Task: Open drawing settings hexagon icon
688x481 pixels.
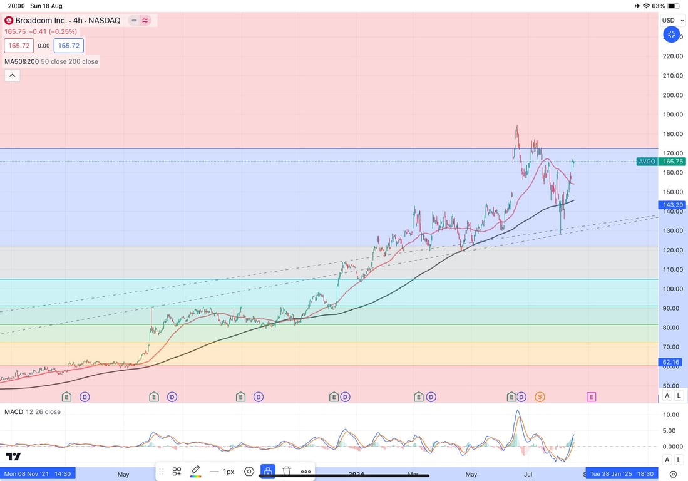Action: pyautogui.click(x=249, y=472)
